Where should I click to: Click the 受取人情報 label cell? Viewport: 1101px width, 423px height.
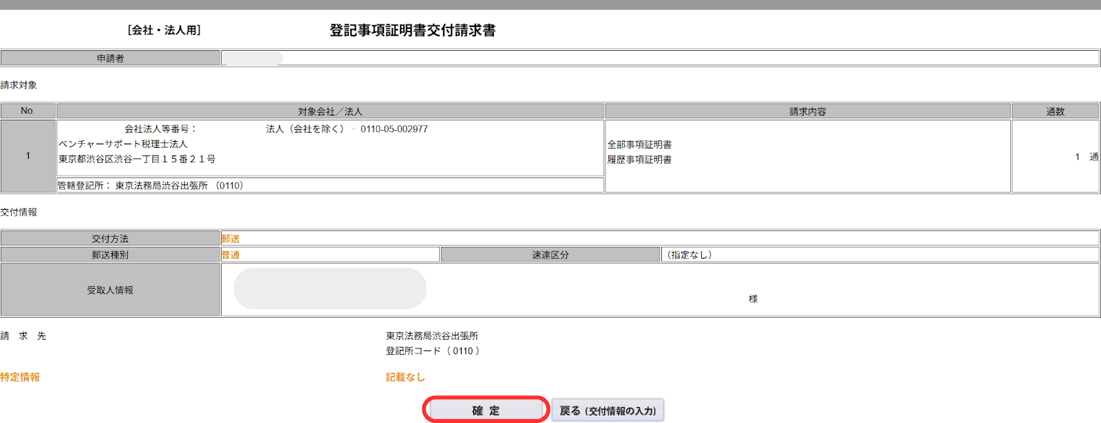coord(110,290)
